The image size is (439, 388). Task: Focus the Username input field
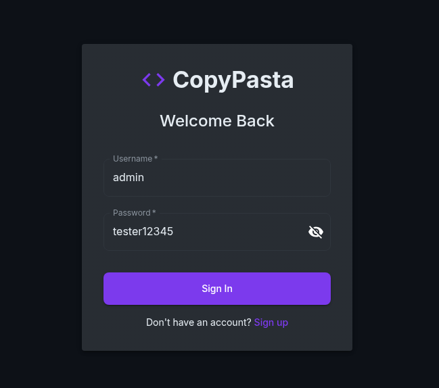click(x=216, y=178)
